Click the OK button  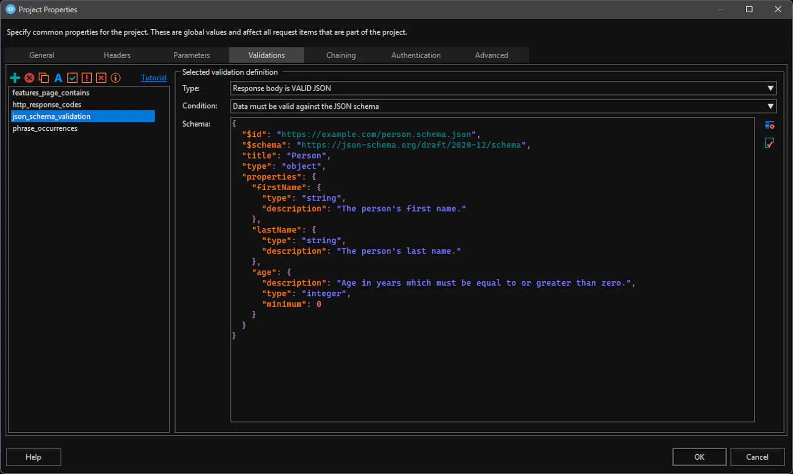point(699,457)
